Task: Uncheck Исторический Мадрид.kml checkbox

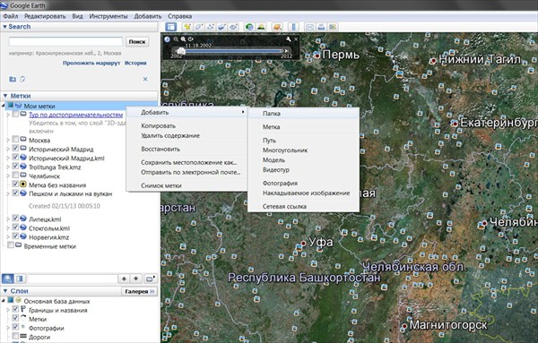Action: [15, 157]
